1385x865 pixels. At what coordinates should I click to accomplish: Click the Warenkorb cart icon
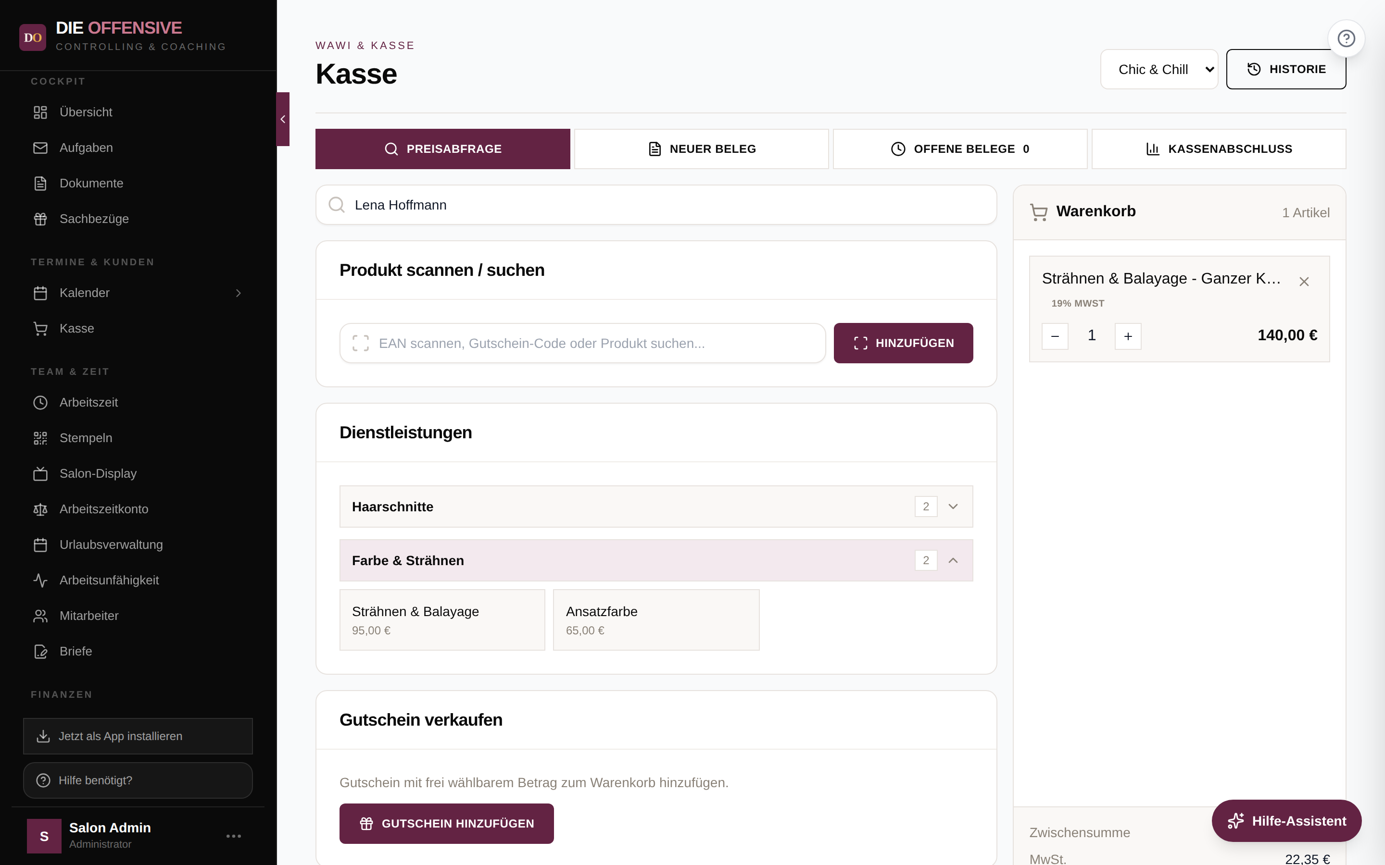pyautogui.click(x=1038, y=212)
